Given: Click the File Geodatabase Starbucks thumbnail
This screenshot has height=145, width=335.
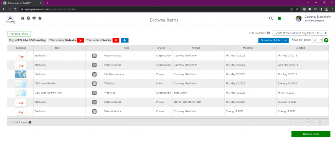Looking at the screenshot, I should (20, 74).
